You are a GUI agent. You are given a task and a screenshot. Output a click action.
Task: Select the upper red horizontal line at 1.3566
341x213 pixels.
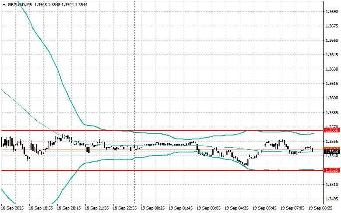click(x=162, y=130)
